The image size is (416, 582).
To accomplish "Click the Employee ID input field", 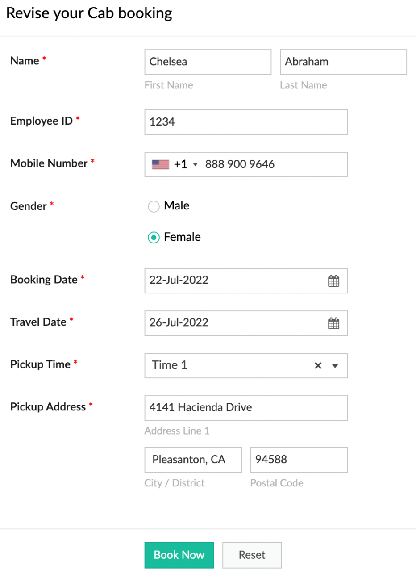I will coord(245,122).
